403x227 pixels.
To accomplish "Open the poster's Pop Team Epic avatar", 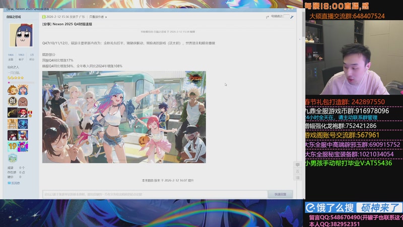I will click(x=21, y=35).
